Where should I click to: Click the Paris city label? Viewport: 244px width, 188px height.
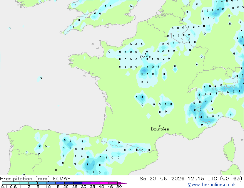145,57
